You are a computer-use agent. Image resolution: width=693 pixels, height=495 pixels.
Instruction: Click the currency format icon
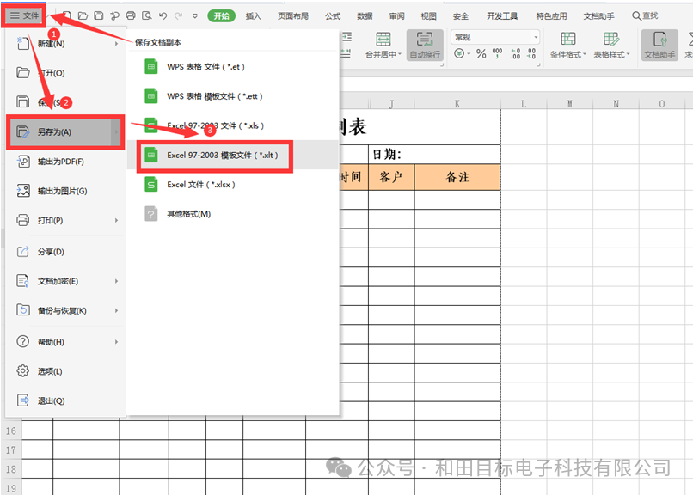pyautogui.click(x=459, y=54)
